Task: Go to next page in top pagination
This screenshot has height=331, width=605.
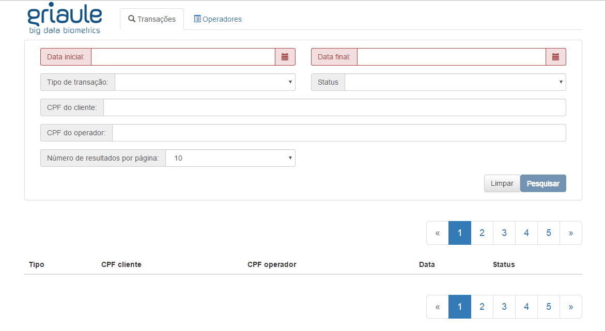Action: point(571,233)
